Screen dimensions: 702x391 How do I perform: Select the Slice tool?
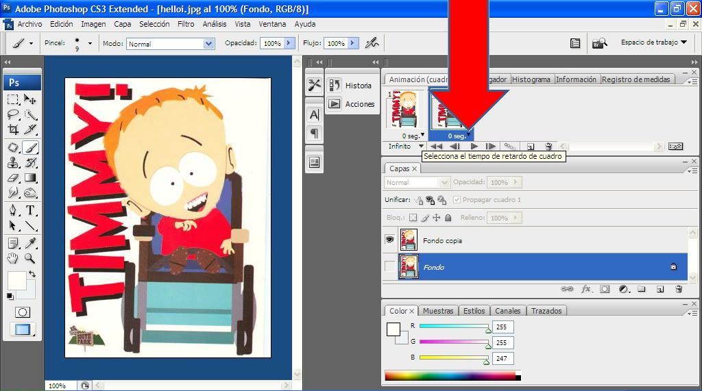click(30, 129)
